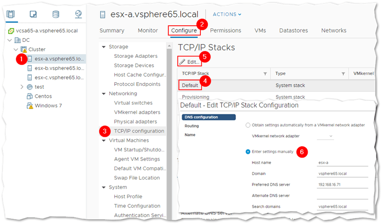Image resolution: width=382 pixels, height=224 pixels.
Task: Select Enter settings manually radio button
Action: [248, 151]
